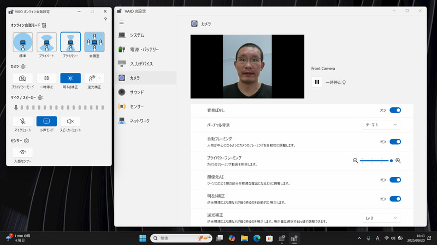Open Microsoft Edge from taskbar
This screenshot has height=245, width=437.
257,238
